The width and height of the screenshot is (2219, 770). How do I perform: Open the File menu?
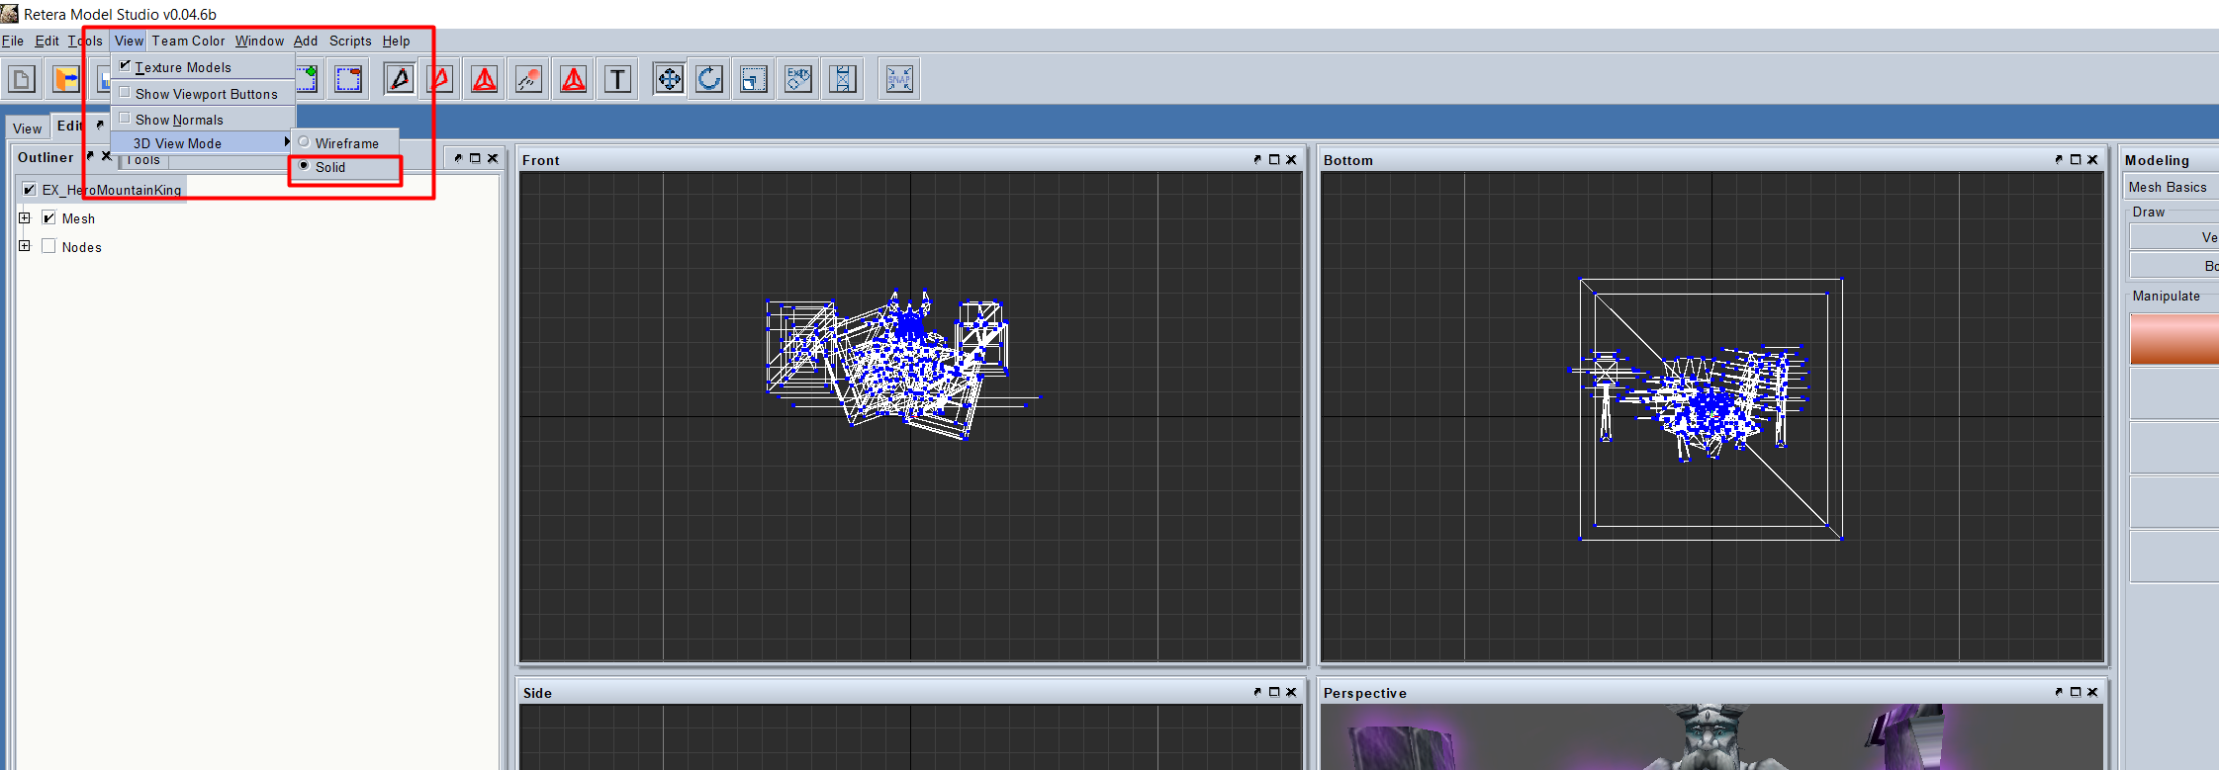click(13, 41)
